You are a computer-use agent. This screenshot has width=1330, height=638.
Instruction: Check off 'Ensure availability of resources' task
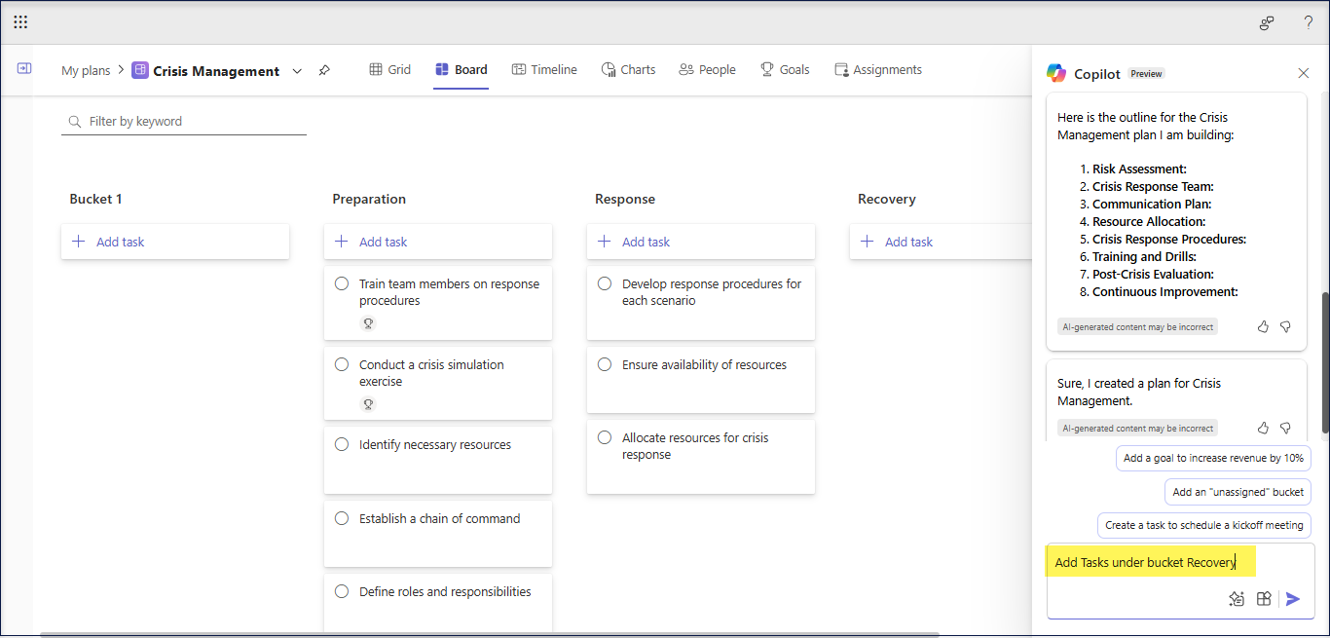[605, 365]
